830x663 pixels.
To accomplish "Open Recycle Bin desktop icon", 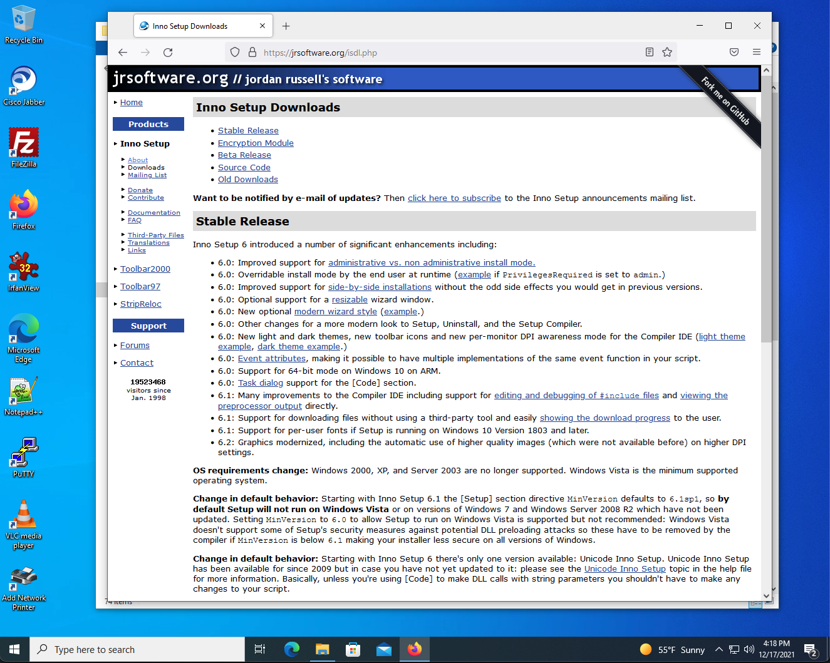I will tap(24, 25).
